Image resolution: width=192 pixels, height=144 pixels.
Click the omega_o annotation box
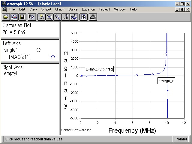pyautogui.click(x=166, y=81)
